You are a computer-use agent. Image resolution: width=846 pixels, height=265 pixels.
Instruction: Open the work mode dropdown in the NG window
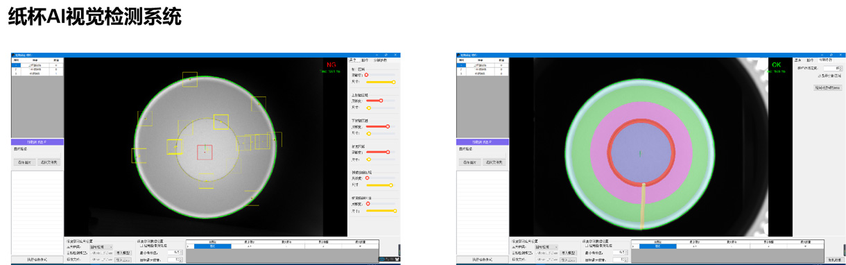coord(101,246)
